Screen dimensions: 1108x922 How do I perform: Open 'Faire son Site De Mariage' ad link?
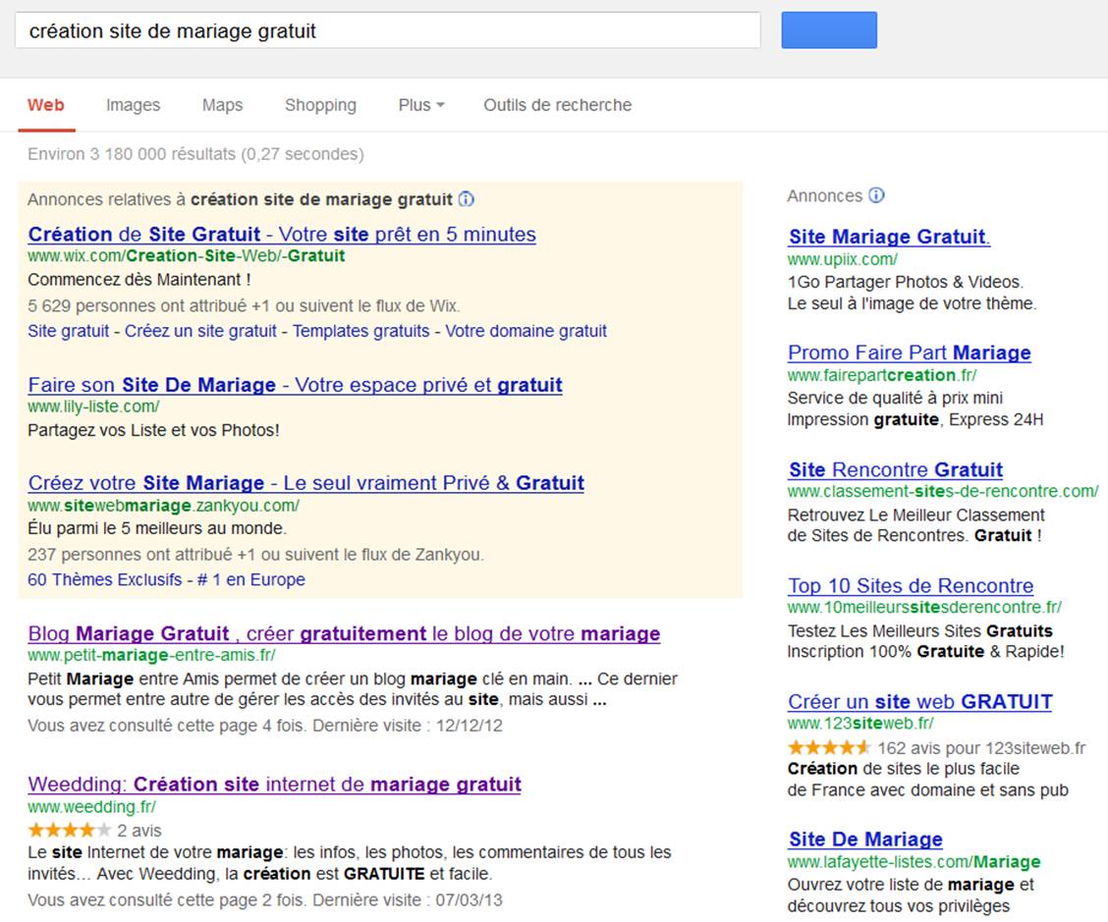(x=295, y=385)
